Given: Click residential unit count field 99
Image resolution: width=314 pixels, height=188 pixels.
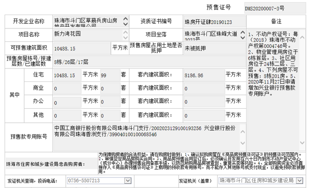Looking at the screenshot, I should (110, 75).
